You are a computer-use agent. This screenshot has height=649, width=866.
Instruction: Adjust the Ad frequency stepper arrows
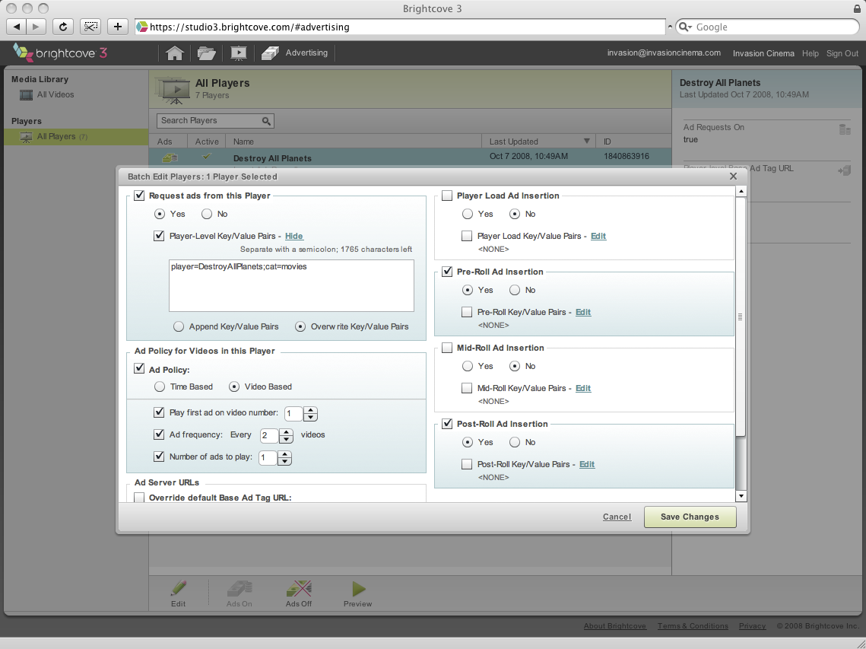tap(286, 436)
